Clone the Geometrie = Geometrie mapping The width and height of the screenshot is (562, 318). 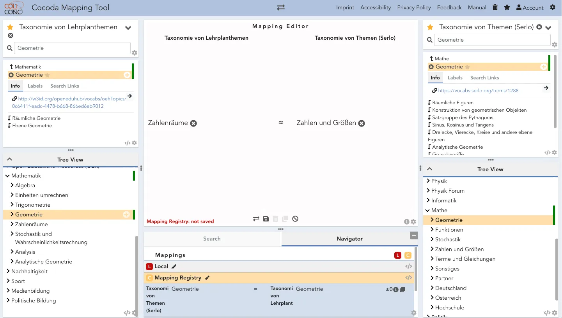402,290
